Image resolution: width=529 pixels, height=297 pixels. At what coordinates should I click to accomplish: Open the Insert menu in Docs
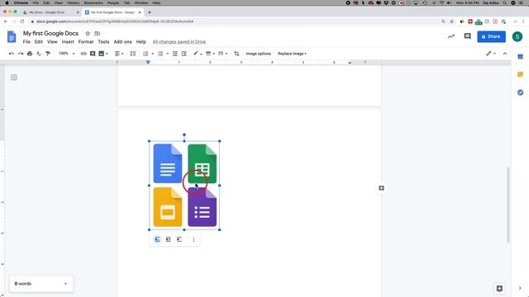[68, 42]
